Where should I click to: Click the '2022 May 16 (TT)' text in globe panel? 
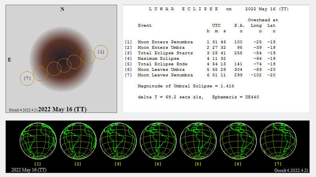coord(29,170)
